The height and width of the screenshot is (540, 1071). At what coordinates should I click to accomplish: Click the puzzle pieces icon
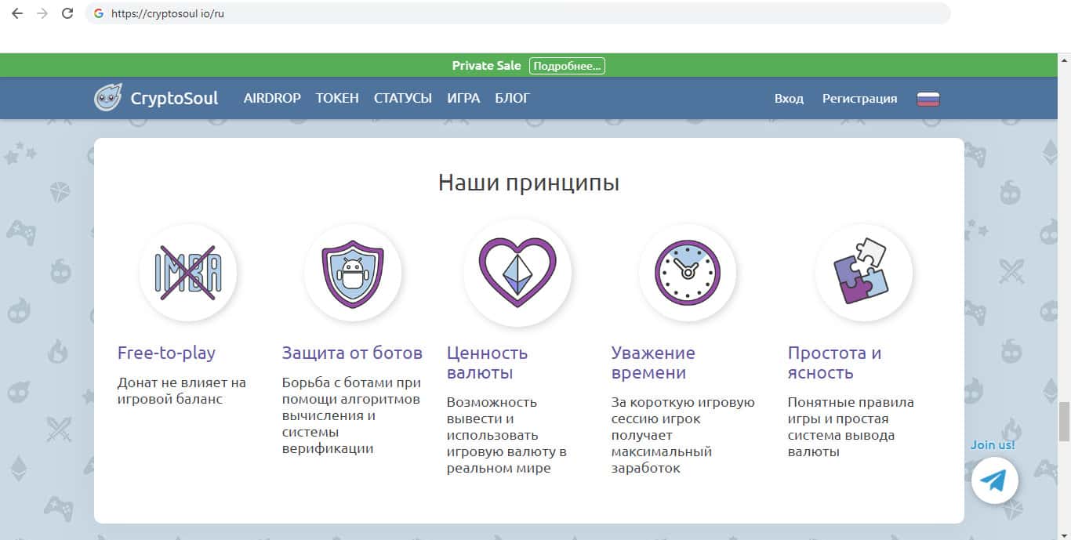click(863, 273)
